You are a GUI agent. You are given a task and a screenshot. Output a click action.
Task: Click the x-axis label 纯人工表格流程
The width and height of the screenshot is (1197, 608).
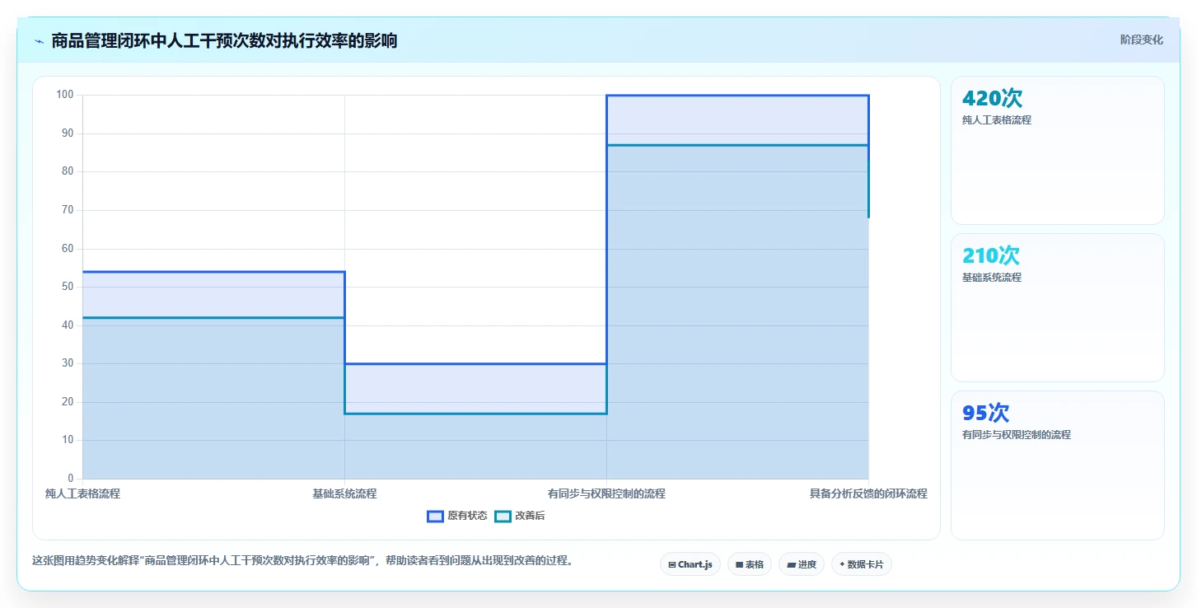click(x=82, y=493)
